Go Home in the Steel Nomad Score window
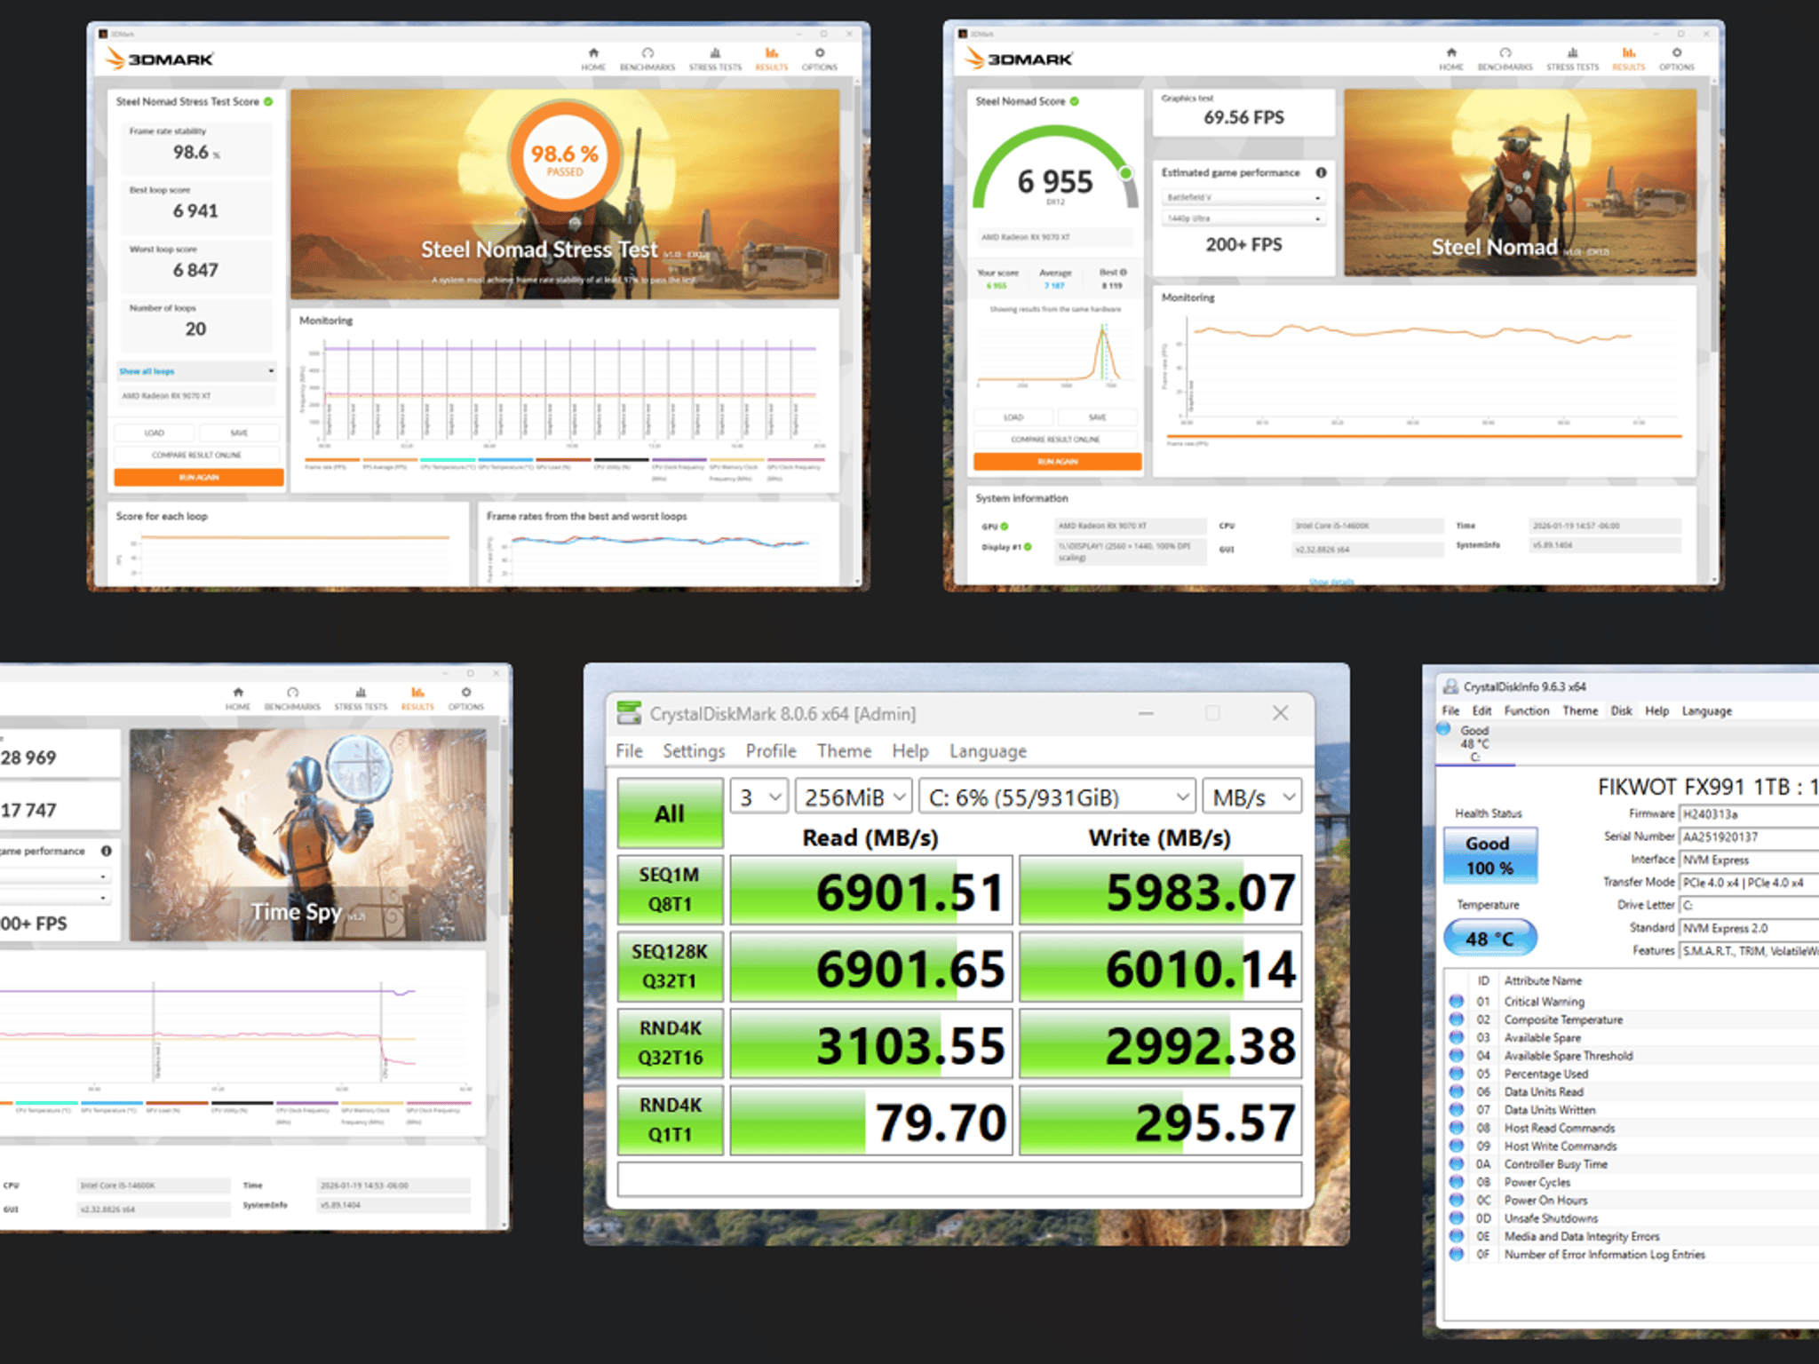1819x1364 pixels. (x=1450, y=59)
